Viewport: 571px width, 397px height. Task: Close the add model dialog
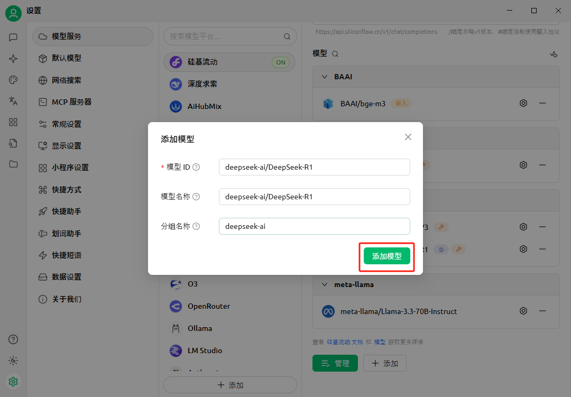pos(408,137)
